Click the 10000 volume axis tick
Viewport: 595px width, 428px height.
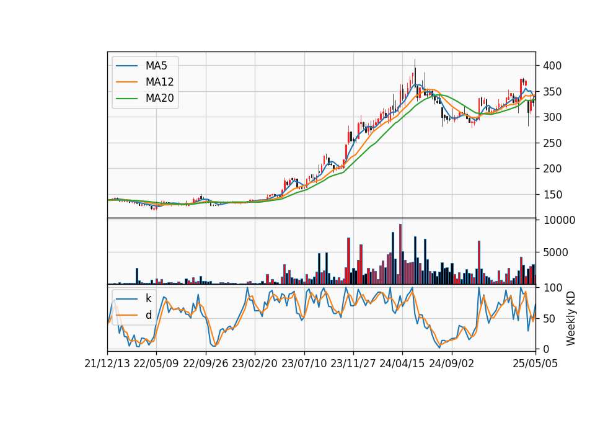click(559, 220)
